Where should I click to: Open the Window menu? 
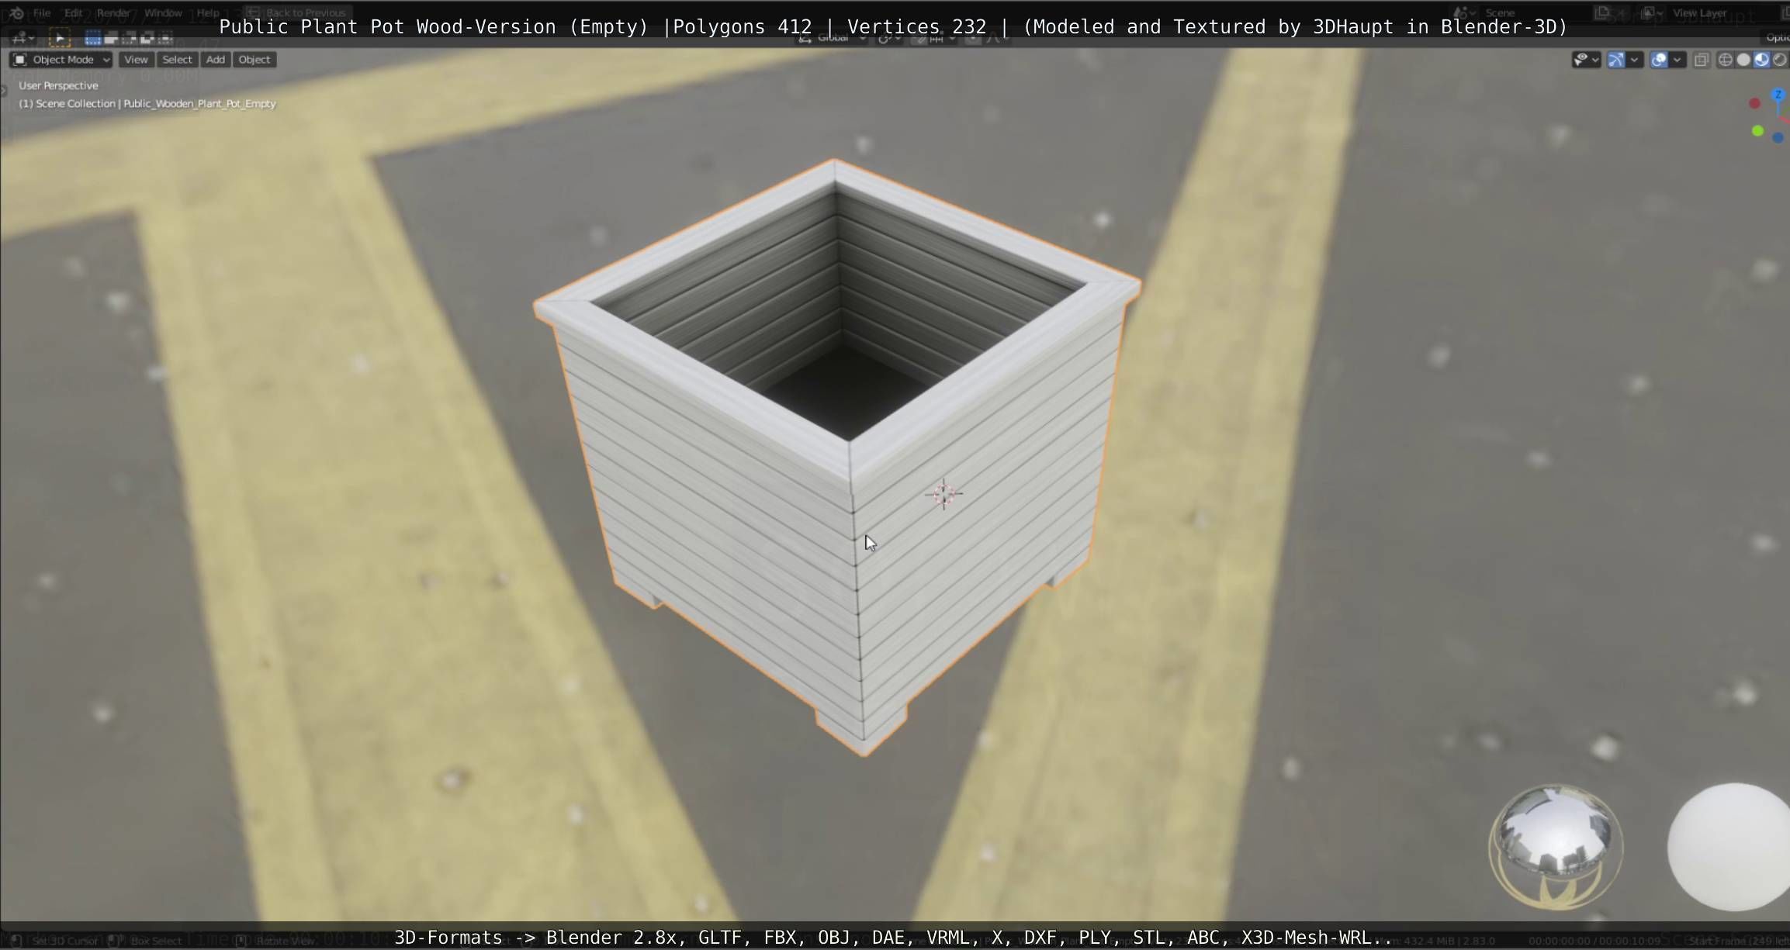tap(163, 12)
